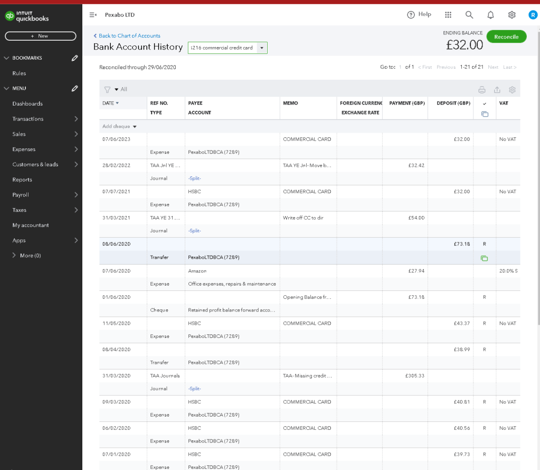The width and height of the screenshot is (540, 470).
Task: Go back to Chart of Accounts
Action: tap(127, 35)
